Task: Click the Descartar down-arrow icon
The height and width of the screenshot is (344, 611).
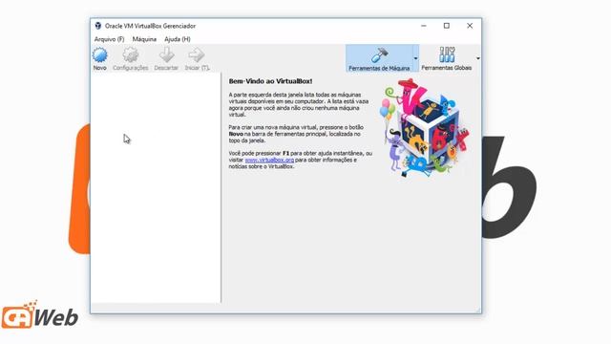Action: [166, 55]
